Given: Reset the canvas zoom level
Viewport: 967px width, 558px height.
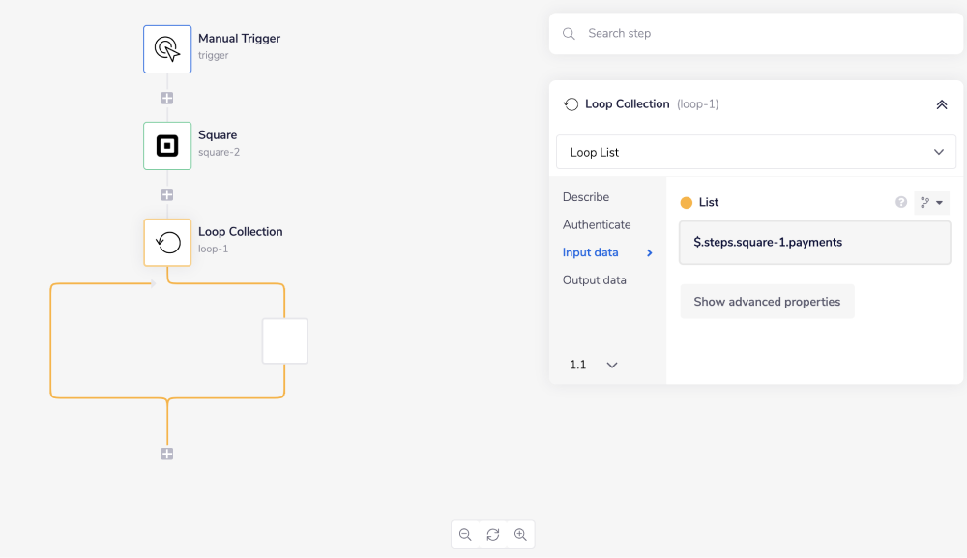Looking at the screenshot, I should pos(493,535).
